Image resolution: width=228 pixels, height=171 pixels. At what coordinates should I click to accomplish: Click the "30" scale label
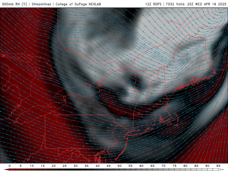click(x=76, y=166)
